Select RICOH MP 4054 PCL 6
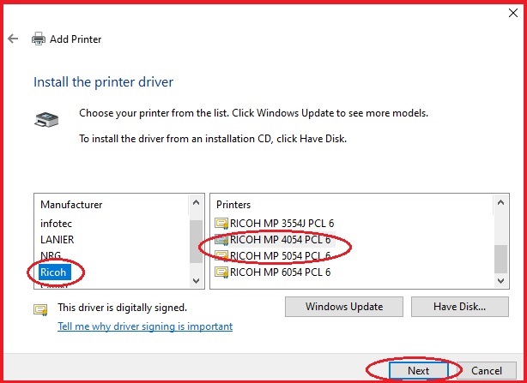This screenshot has width=527, height=383. coord(280,240)
